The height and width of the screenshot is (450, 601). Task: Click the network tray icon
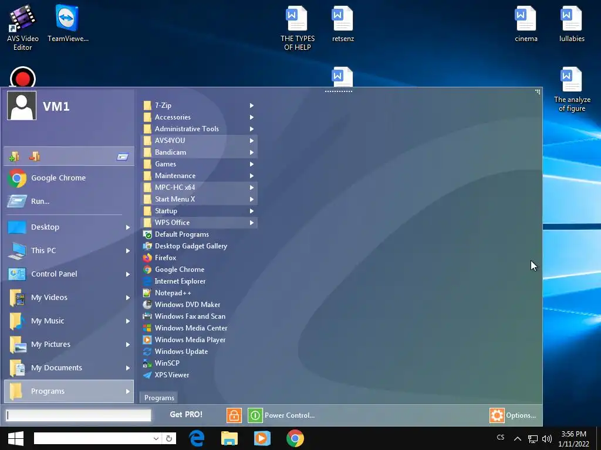[x=533, y=439]
